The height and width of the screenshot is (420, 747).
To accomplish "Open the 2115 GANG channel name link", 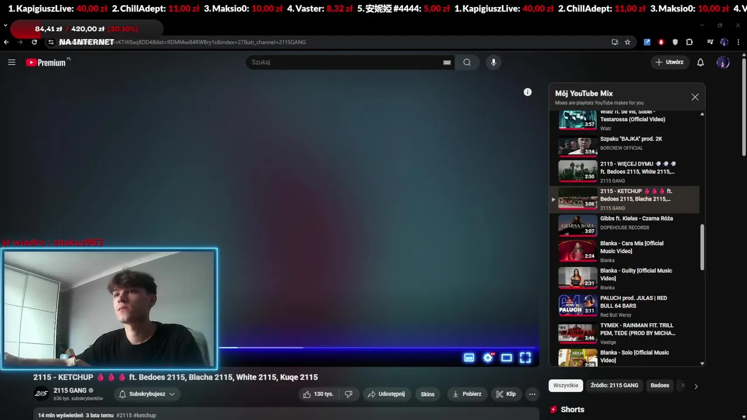I will (70, 390).
